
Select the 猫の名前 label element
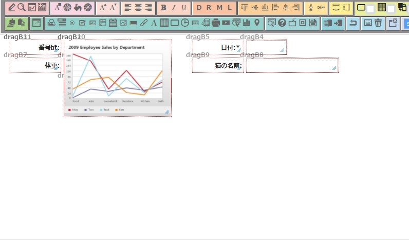click(x=218, y=65)
